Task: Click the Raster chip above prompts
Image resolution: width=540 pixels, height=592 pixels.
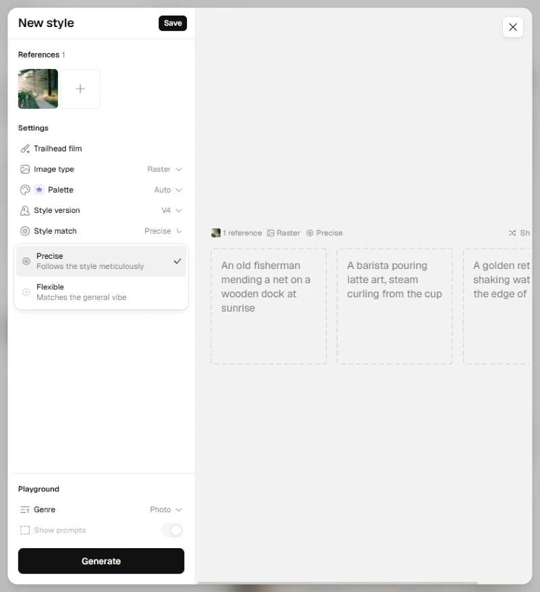Action: [283, 233]
